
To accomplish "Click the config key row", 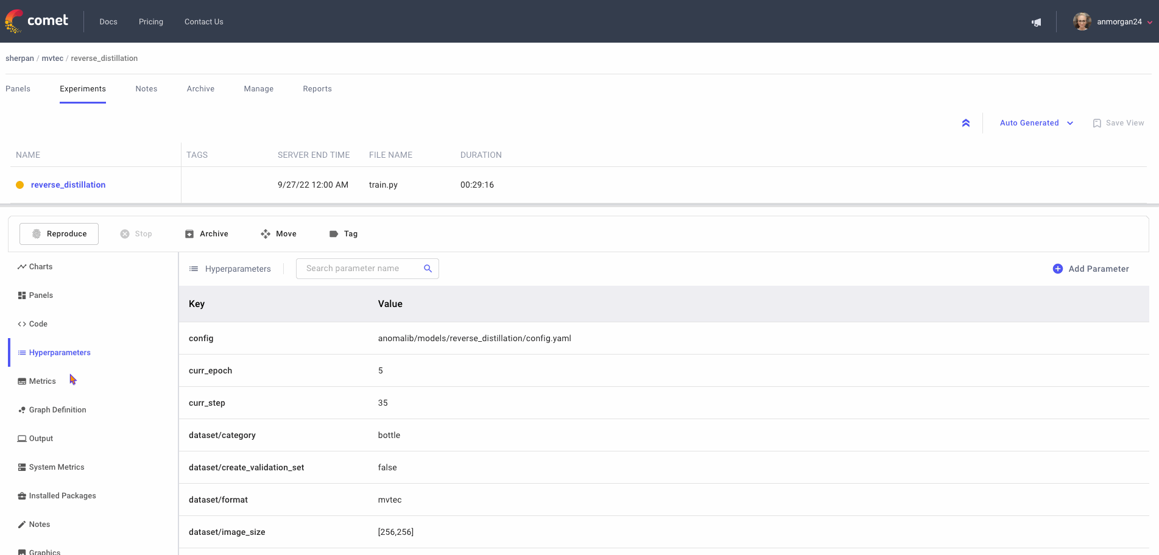I will coord(664,338).
